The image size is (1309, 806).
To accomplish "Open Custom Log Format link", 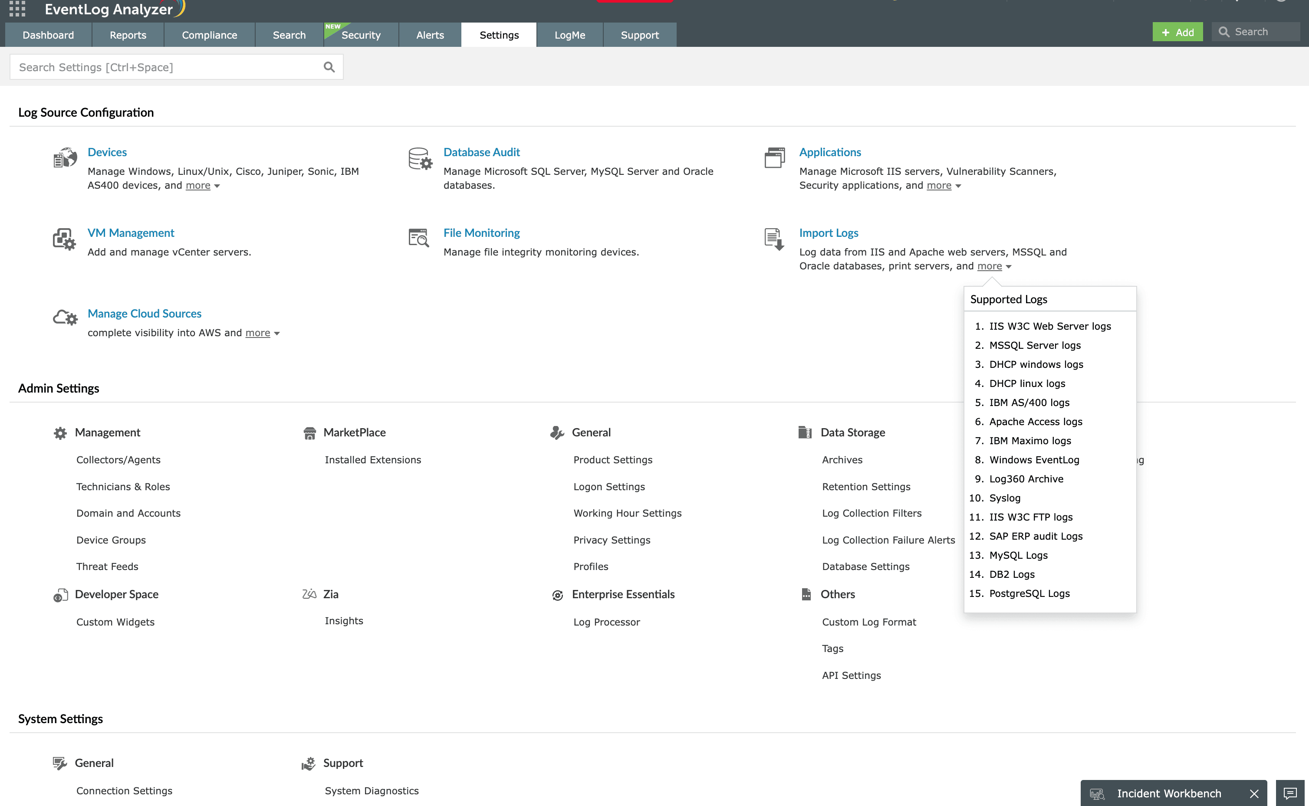I will (869, 622).
